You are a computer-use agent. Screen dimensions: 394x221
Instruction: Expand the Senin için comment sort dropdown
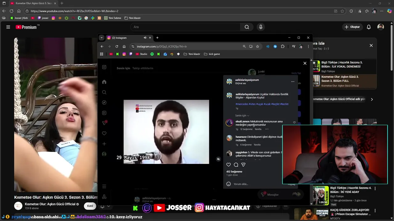pyautogui.click(x=242, y=116)
